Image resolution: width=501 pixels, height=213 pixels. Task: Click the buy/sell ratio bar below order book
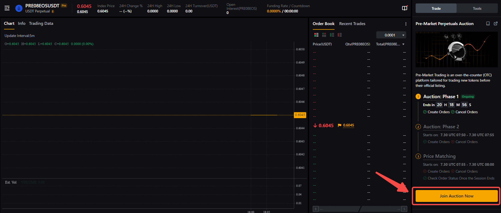pyautogui.click(x=360, y=209)
